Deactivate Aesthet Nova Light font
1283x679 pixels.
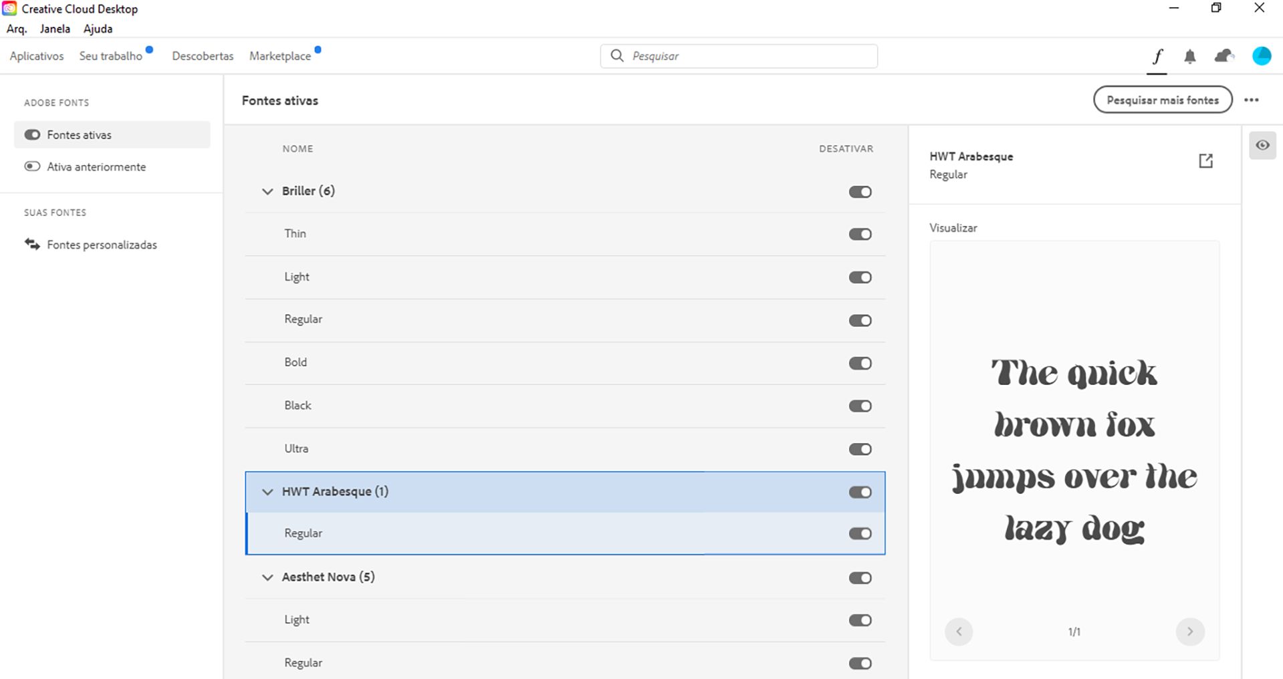pyautogui.click(x=860, y=620)
